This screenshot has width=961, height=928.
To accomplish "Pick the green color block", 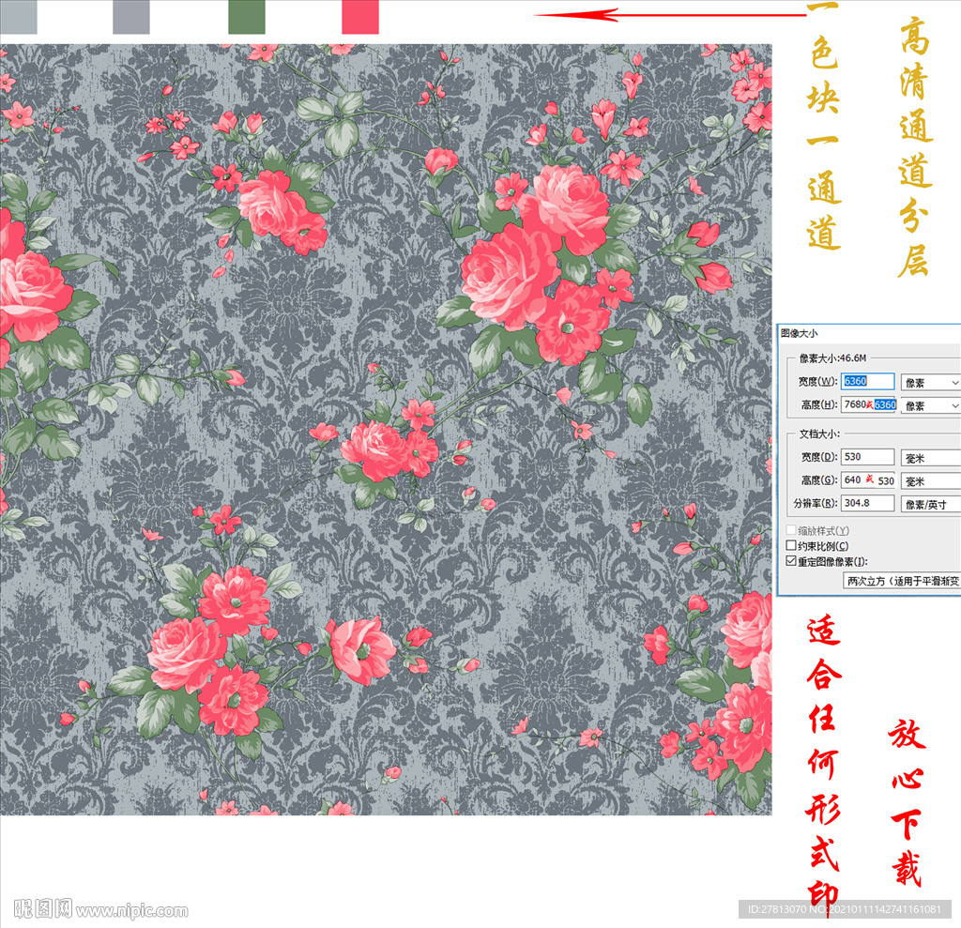I will point(247,17).
